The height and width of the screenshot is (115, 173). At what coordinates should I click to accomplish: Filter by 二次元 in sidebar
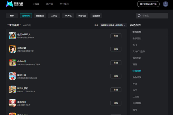click(x=136, y=97)
